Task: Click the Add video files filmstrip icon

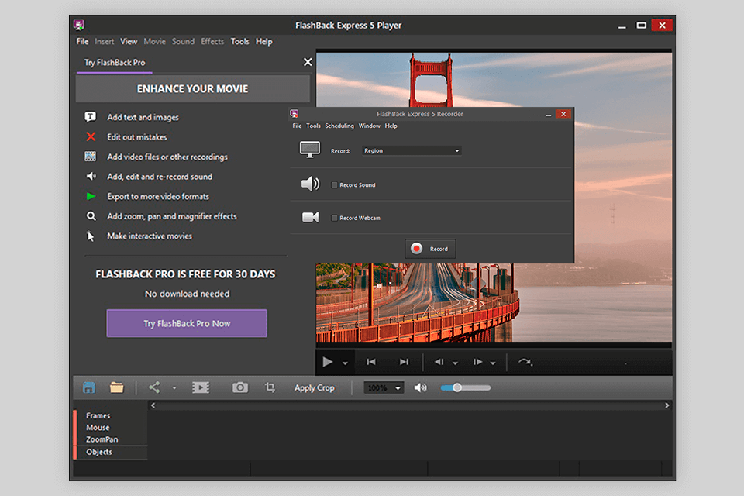Action: coord(90,156)
